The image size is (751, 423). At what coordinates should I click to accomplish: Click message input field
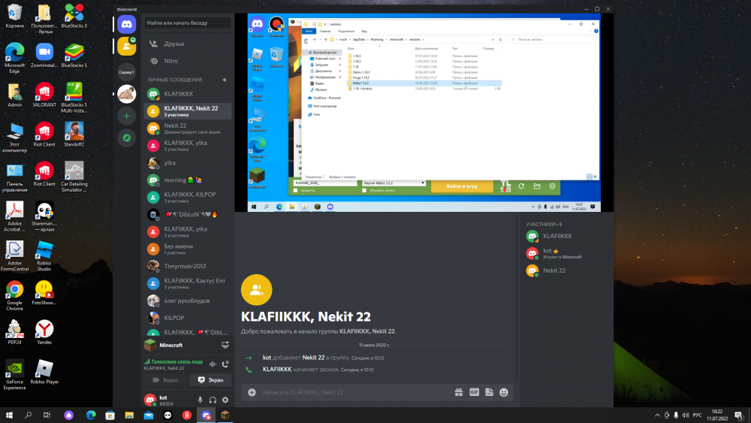[x=354, y=392]
